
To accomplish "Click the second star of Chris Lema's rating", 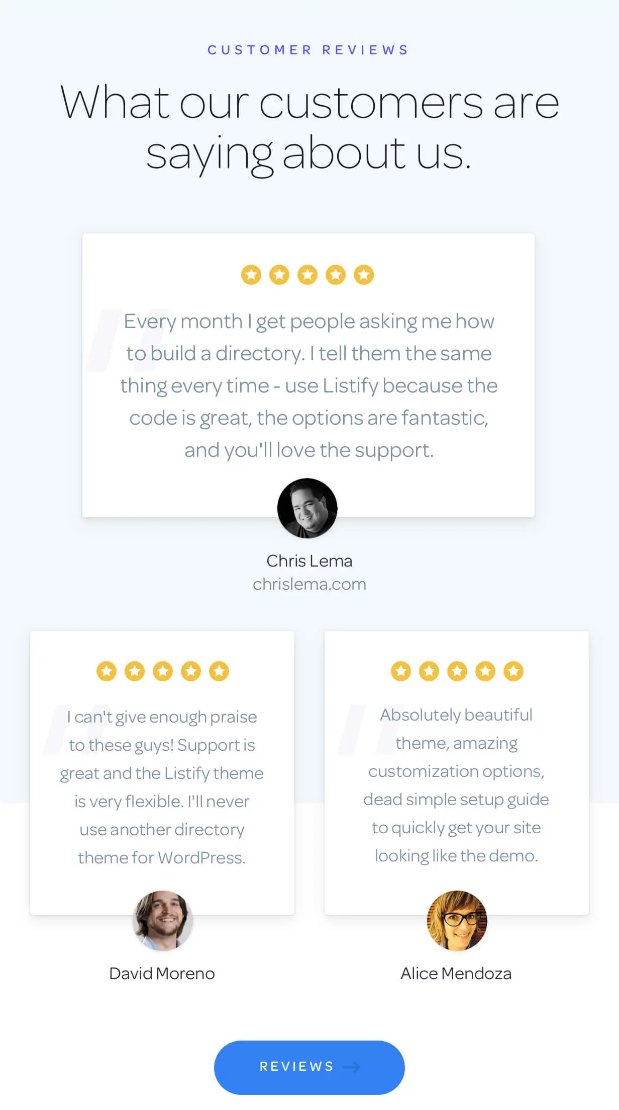I will tap(280, 274).
